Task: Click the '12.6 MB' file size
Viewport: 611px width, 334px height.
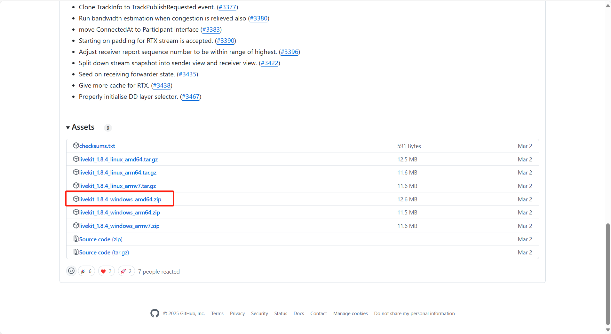Action: [407, 199]
